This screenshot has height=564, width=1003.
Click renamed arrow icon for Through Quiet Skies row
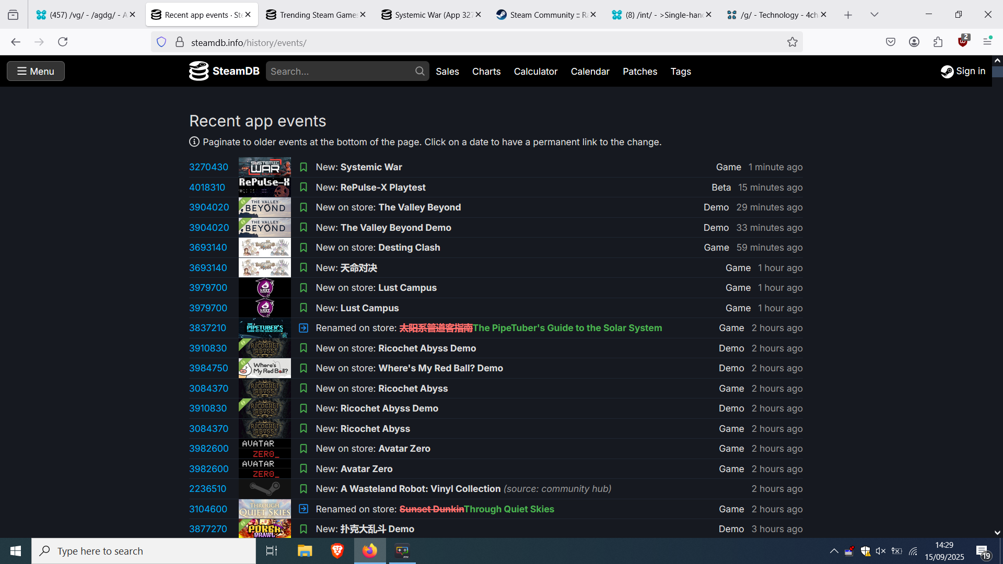[x=304, y=509]
